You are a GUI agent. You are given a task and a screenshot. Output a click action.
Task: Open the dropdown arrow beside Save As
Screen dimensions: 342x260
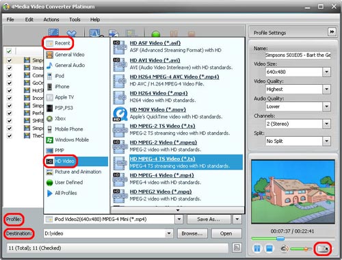pos(237,220)
